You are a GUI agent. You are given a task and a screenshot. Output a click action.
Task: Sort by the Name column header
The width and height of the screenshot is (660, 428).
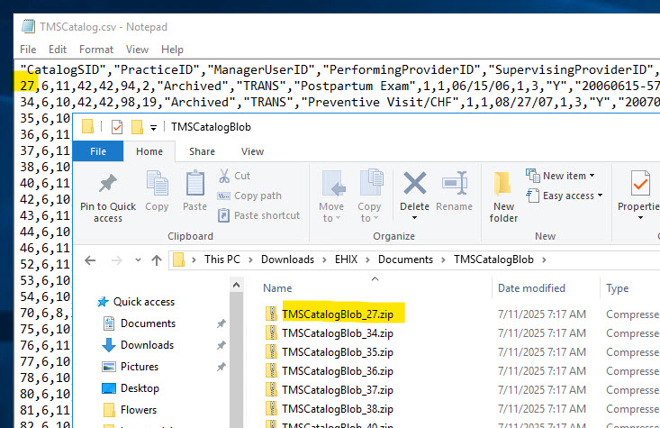[277, 288]
